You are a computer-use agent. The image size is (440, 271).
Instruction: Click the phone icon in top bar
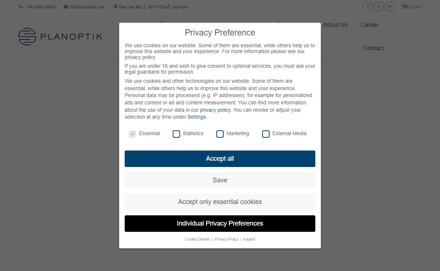pyautogui.click(x=21, y=7)
